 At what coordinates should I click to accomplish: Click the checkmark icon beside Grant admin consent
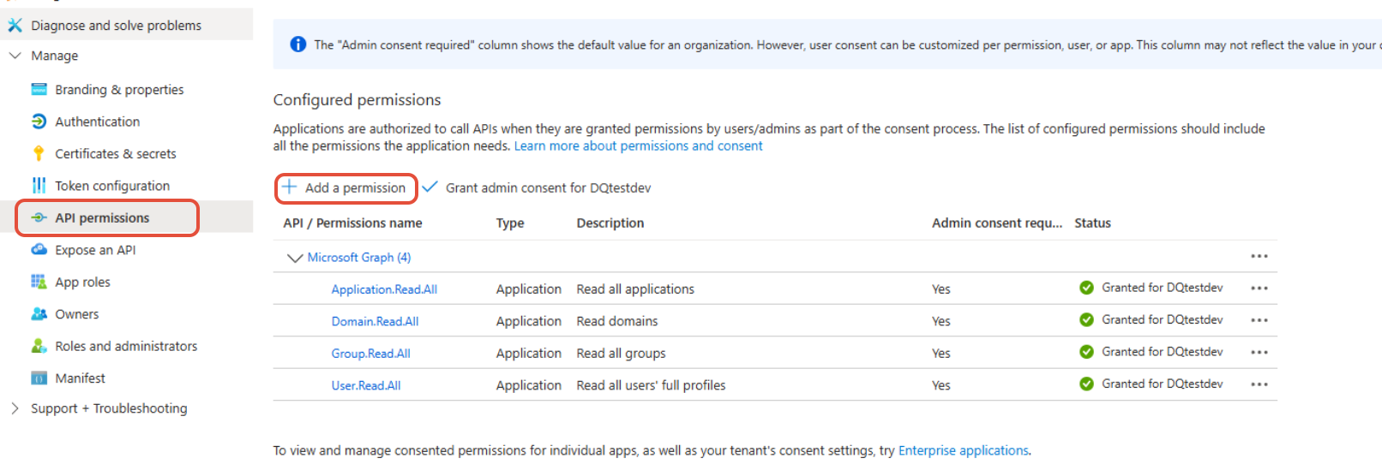[x=430, y=187]
